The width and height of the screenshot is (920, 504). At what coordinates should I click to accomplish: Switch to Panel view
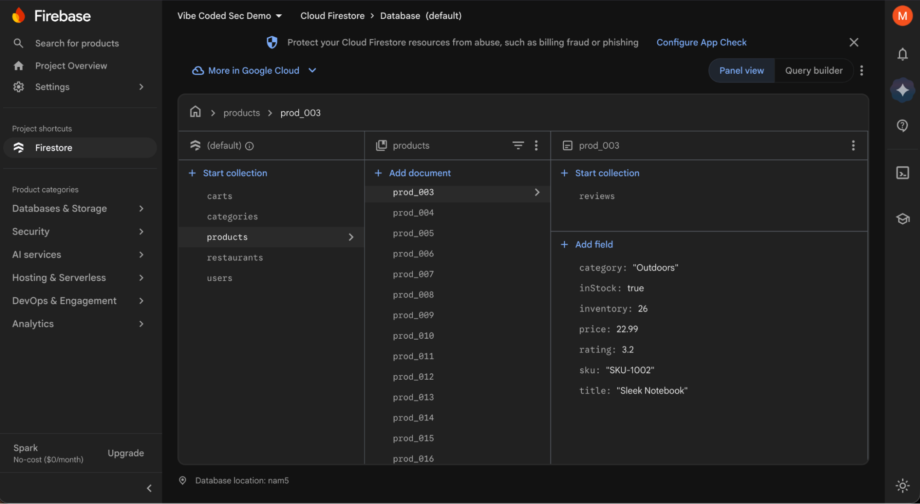point(741,70)
